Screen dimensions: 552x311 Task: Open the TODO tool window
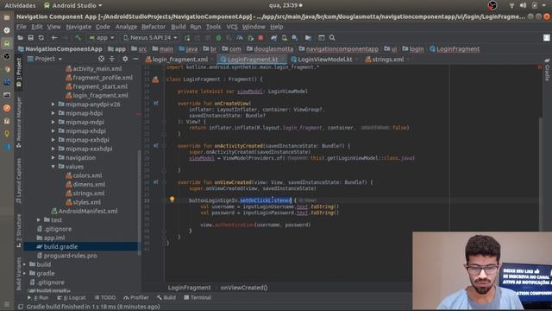tap(105, 298)
